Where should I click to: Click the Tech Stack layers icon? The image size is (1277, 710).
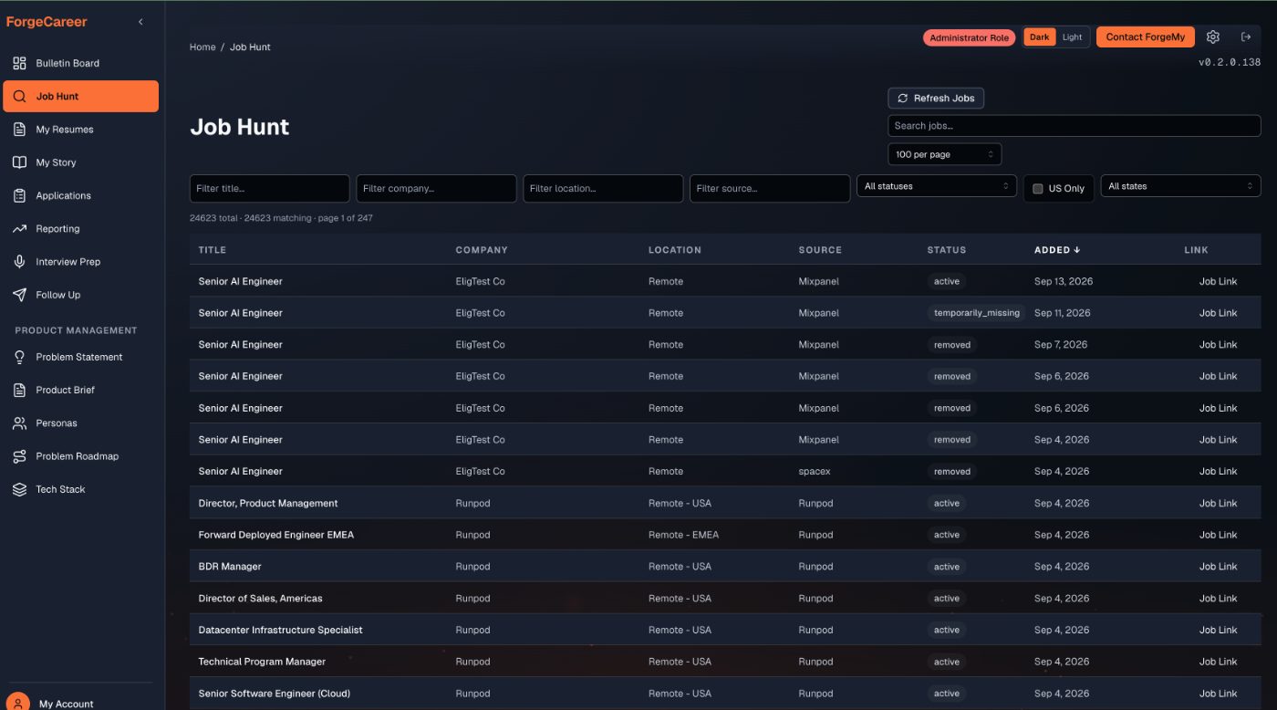pyautogui.click(x=19, y=489)
